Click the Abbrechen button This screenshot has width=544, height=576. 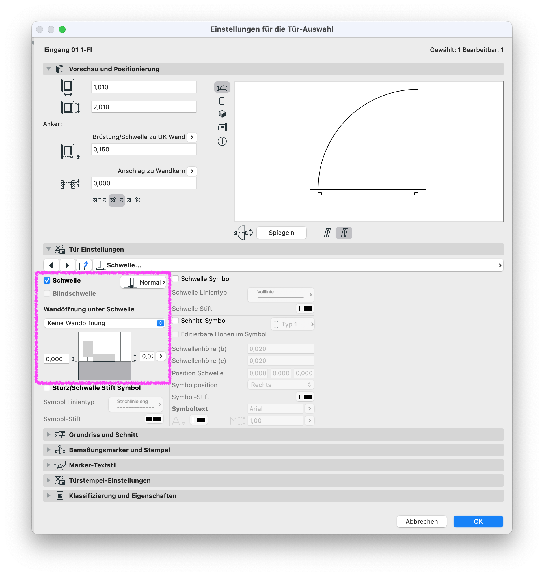(422, 521)
